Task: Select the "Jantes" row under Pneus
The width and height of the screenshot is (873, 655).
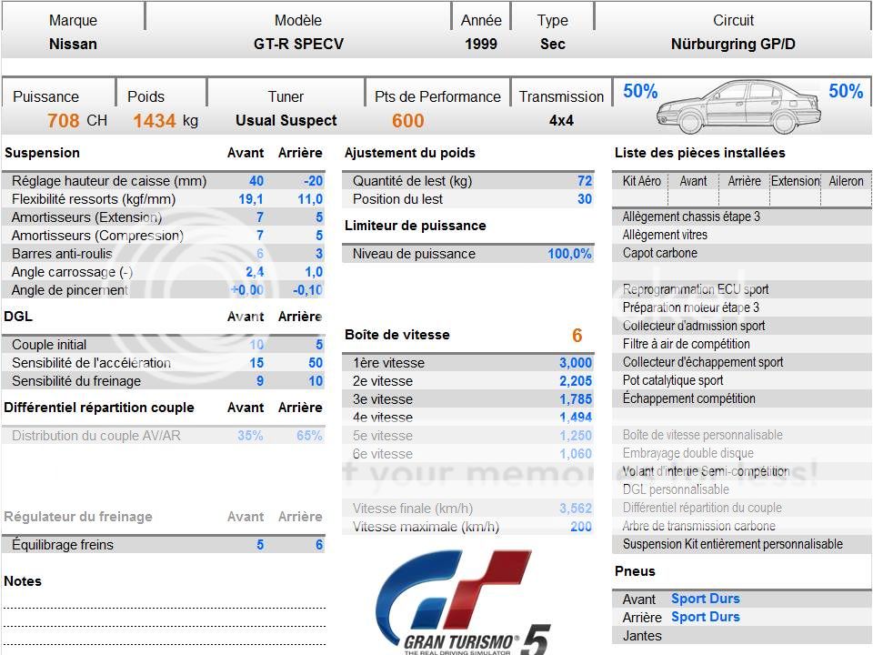Action: pyautogui.click(x=639, y=636)
